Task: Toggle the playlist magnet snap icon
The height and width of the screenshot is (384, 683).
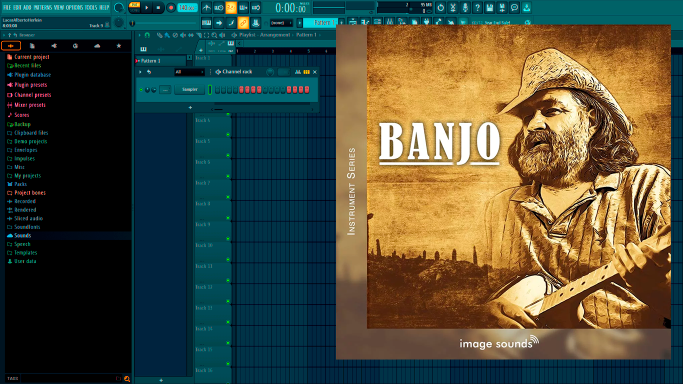Action: coord(147,35)
